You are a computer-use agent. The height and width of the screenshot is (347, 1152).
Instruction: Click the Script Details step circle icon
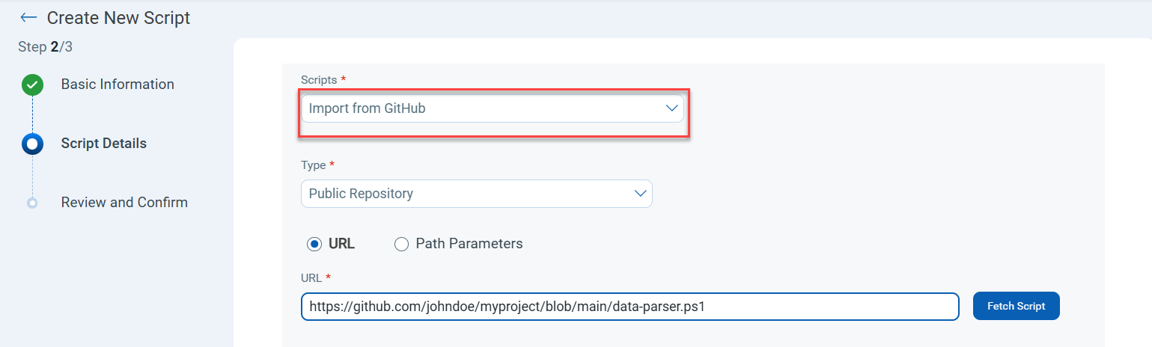[x=32, y=144]
